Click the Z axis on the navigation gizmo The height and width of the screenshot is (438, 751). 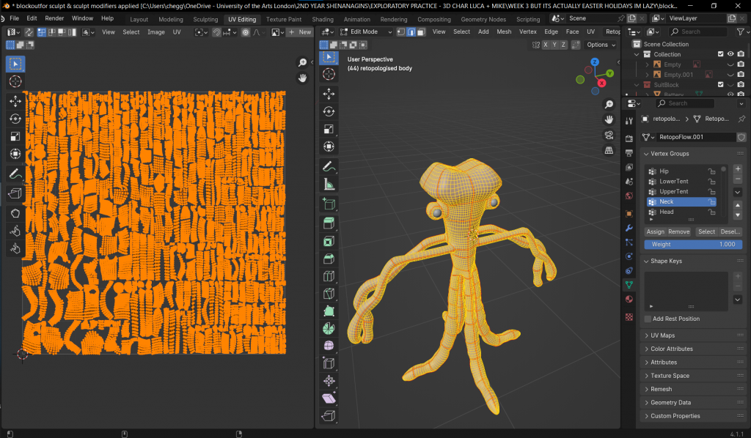point(595,62)
